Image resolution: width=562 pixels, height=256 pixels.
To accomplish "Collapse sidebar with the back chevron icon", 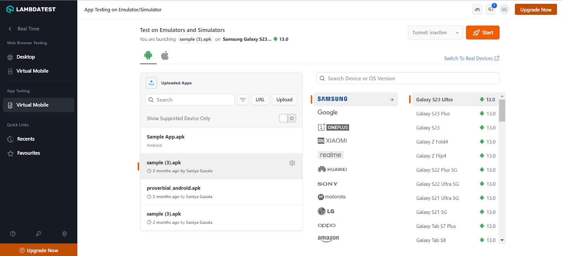I will tap(10, 29).
